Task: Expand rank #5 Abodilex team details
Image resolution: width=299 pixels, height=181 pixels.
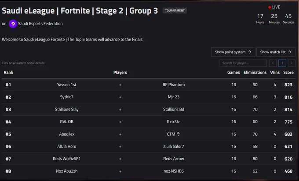Action: point(149,134)
